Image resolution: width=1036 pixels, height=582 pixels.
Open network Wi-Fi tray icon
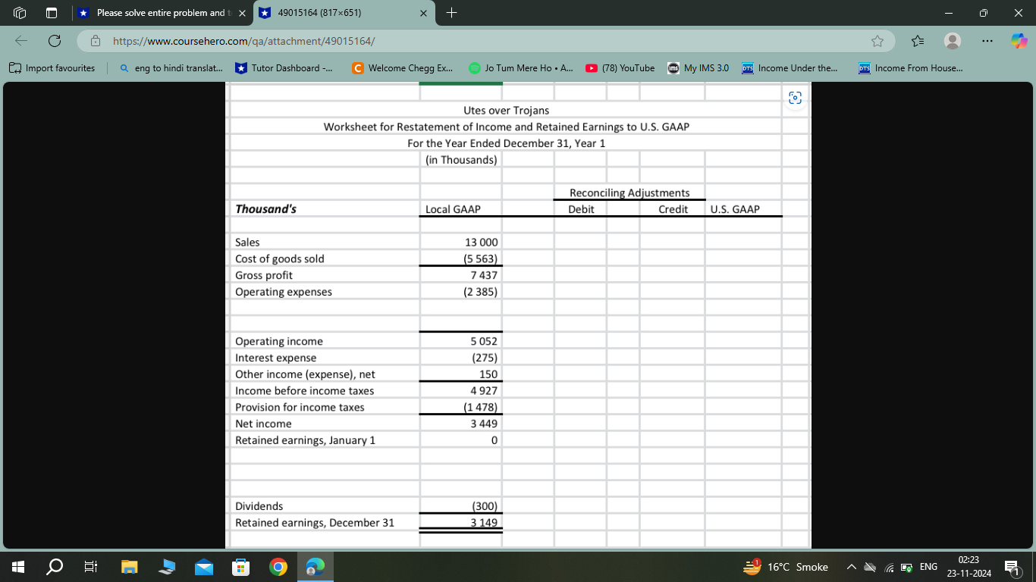(888, 567)
